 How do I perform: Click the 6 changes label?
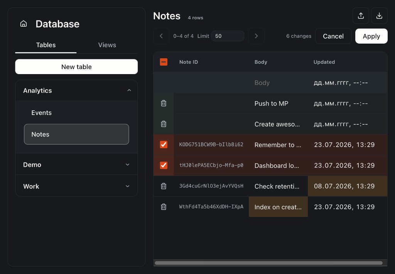coord(299,36)
